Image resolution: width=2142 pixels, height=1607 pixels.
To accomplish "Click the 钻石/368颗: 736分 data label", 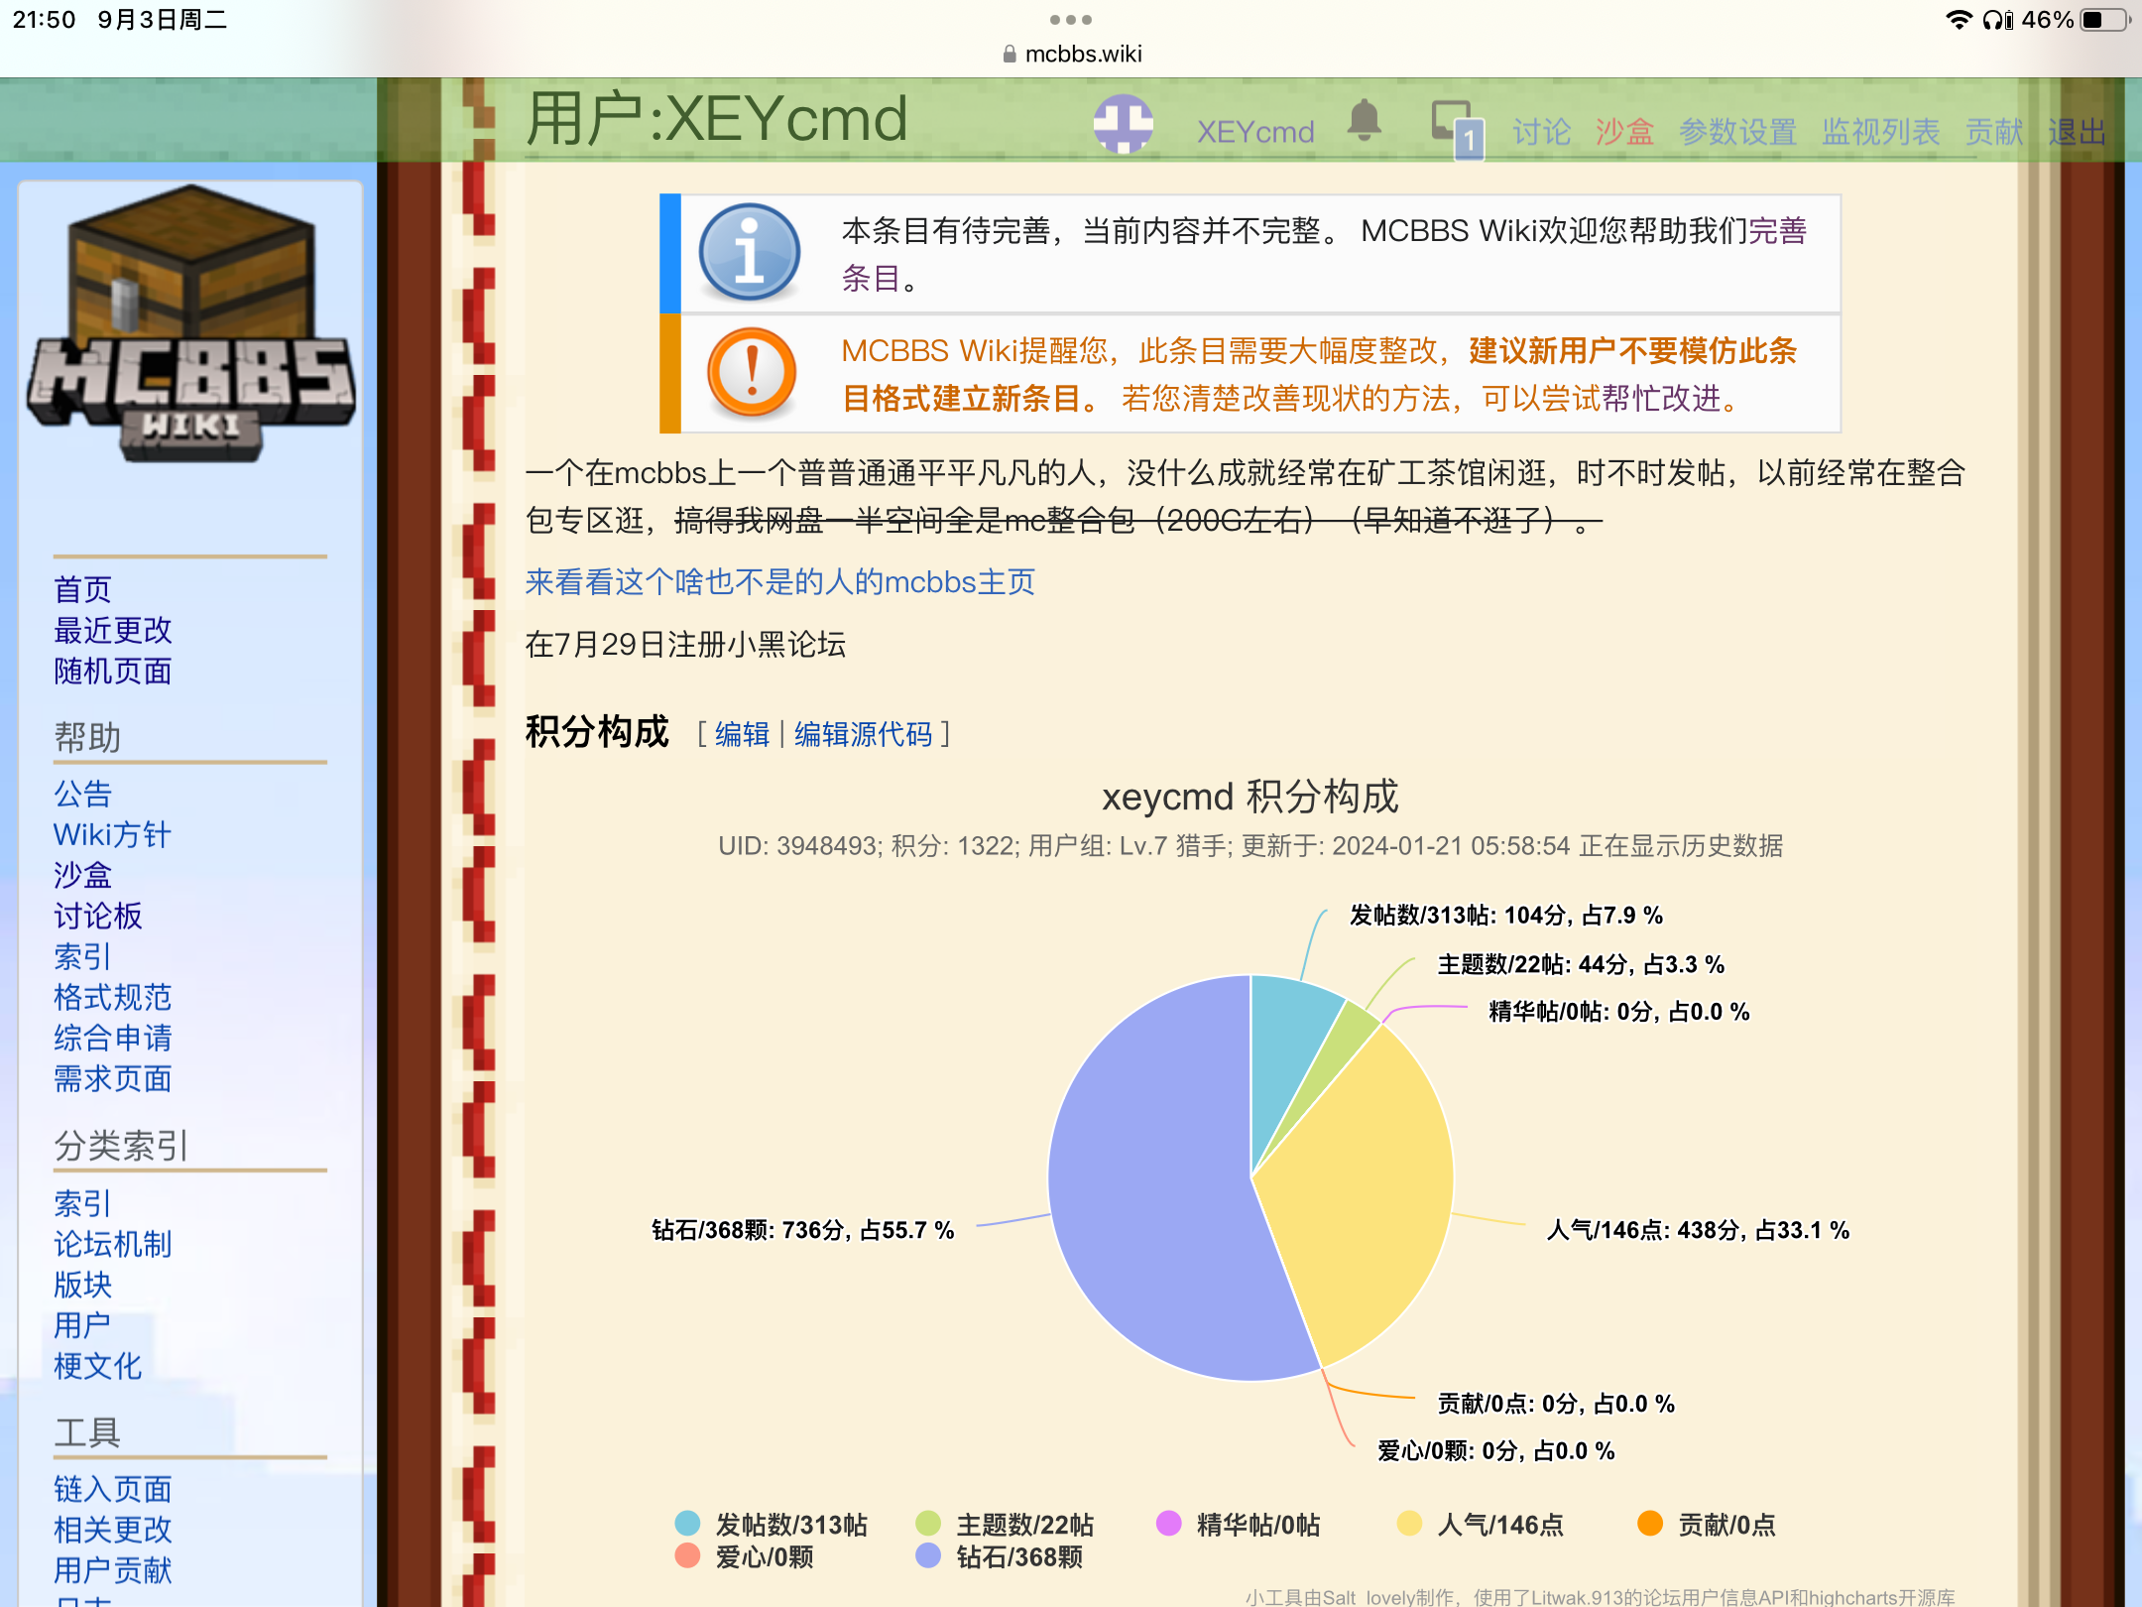I will [x=802, y=1230].
